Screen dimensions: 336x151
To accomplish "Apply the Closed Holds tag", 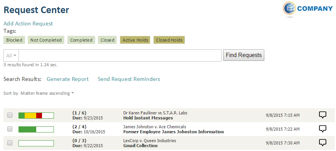I will (169, 40).
